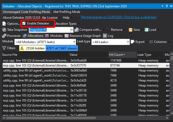Open the License menu
This screenshot has width=173, height=122.
click(51, 18)
